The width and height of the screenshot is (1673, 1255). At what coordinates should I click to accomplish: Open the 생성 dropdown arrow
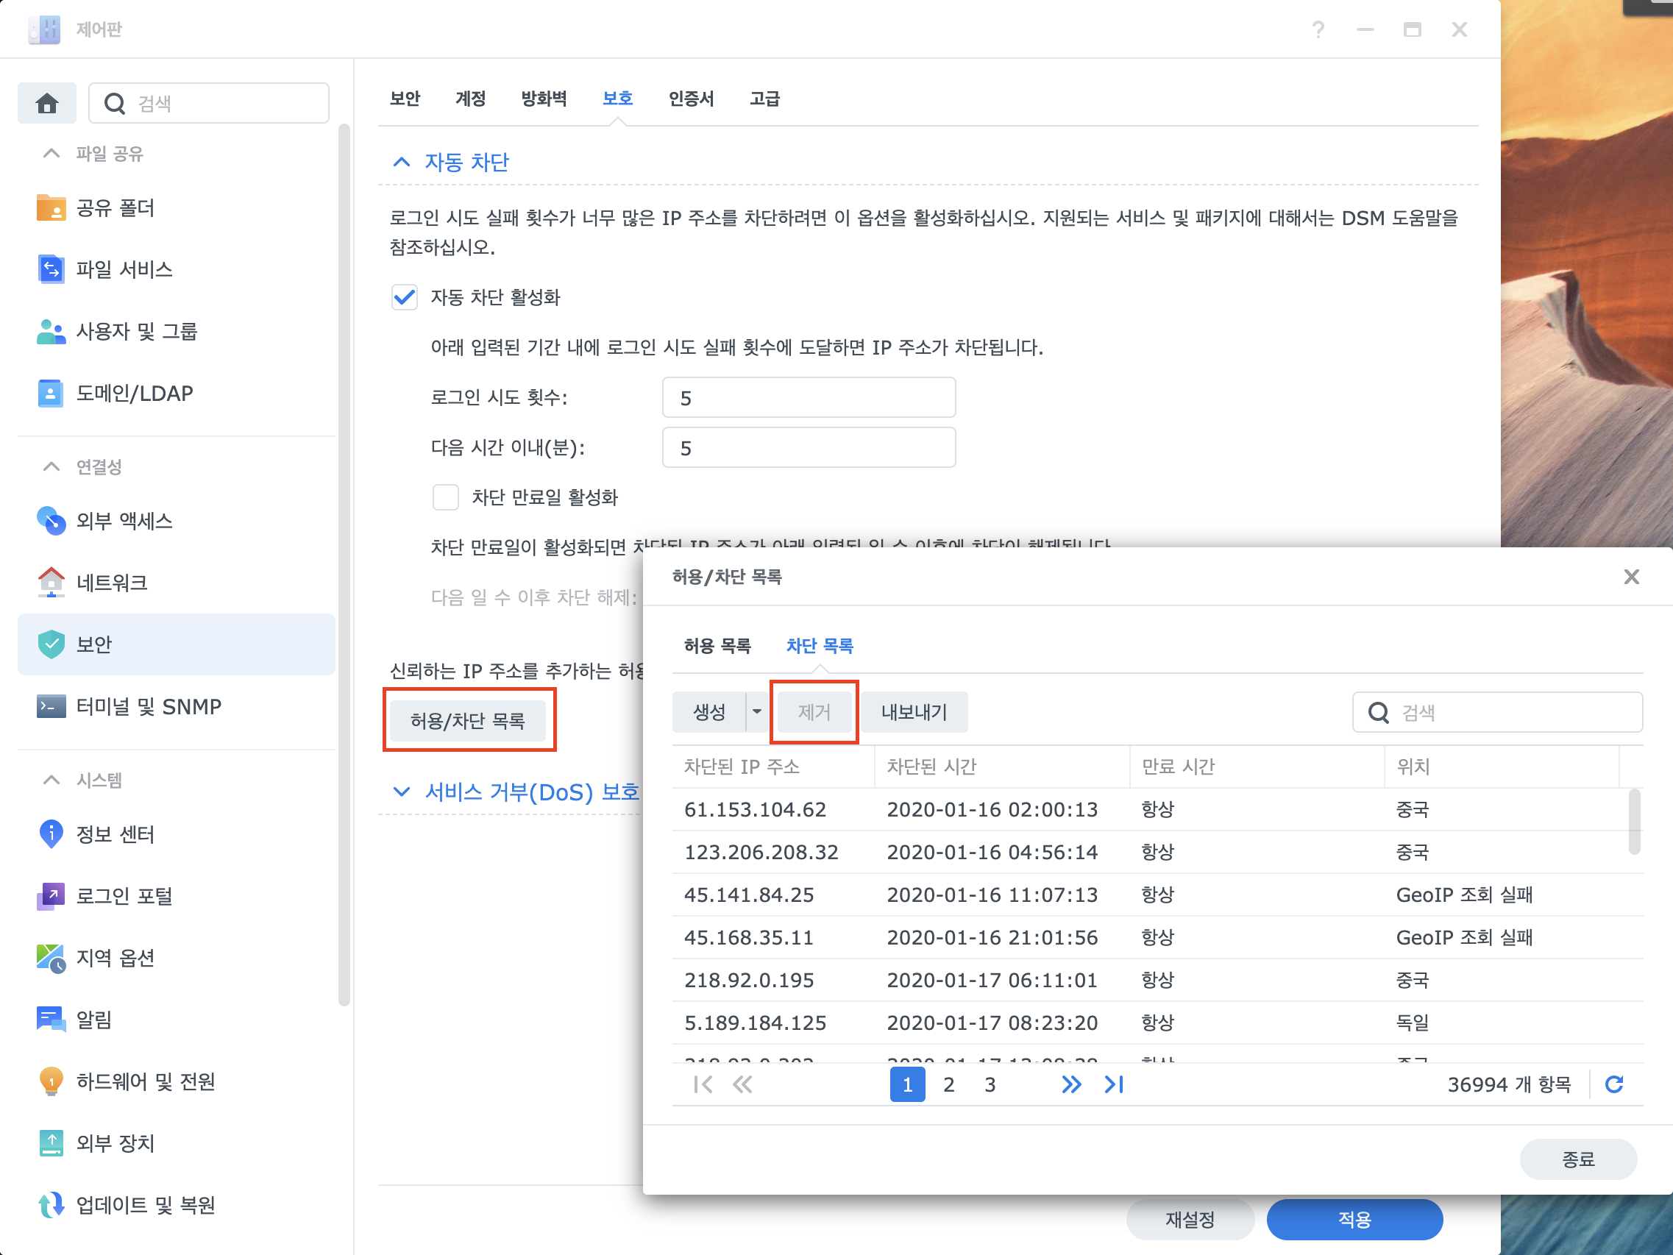(x=759, y=711)
